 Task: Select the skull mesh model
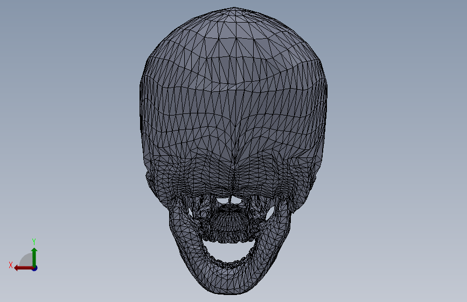click(x=234, y=150)
